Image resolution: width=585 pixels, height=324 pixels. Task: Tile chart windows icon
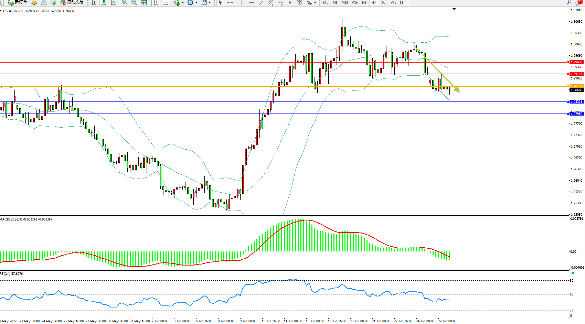click(x=144, y=3)
